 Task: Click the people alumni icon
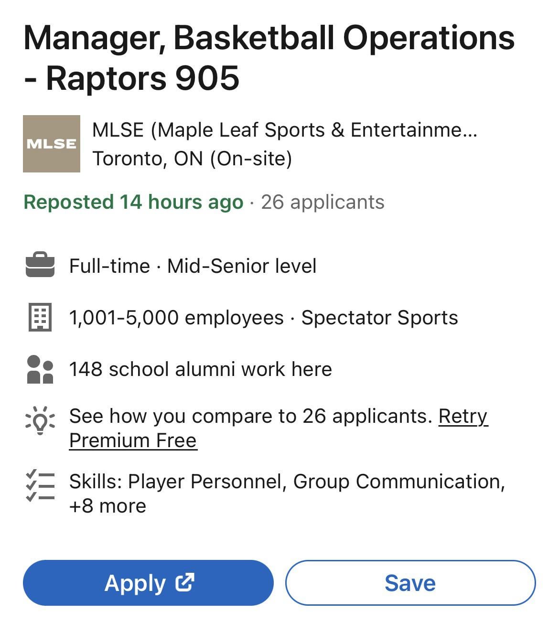click(40, 369)
